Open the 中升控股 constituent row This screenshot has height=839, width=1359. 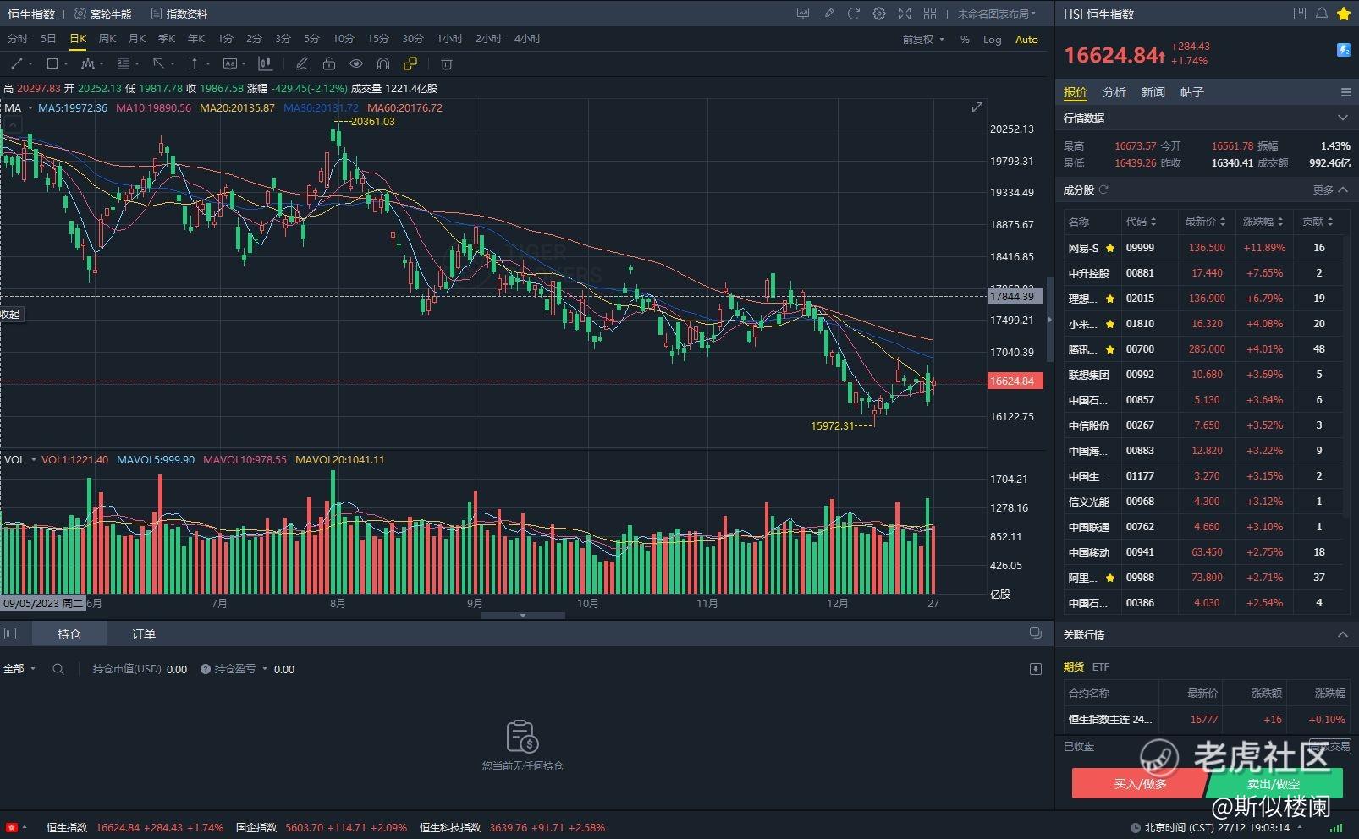tap(1202, 273)
